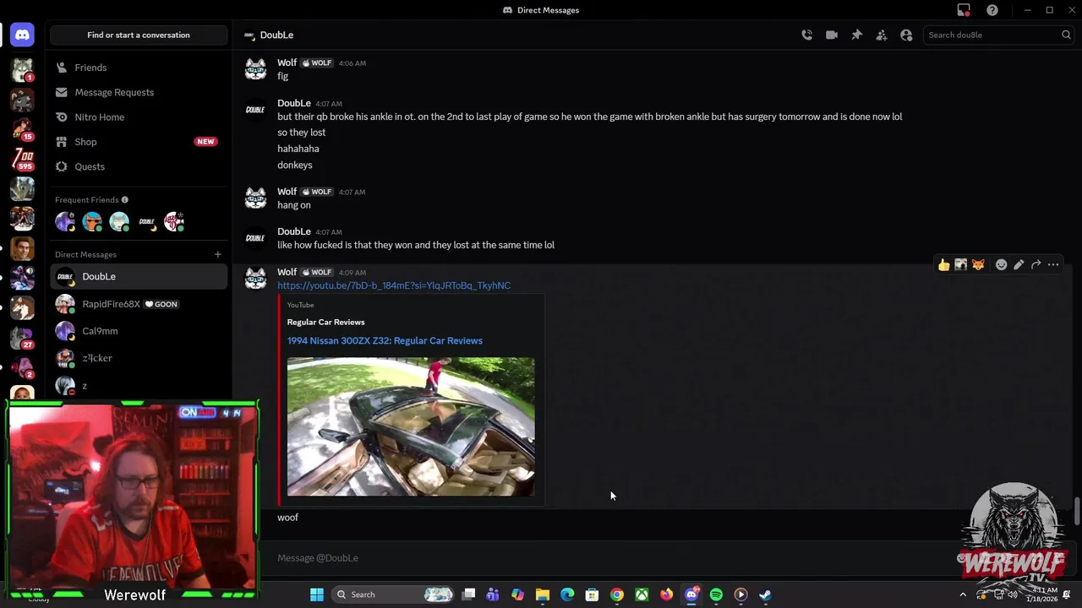Open z³cker direct message
This screenshot has width=1082, height=608.
pyautogui.click(x=139, y=358)
